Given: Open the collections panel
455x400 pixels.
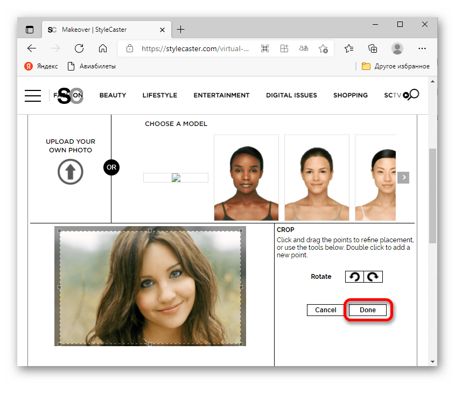Looking at the screenshot, I should [373, 48].
